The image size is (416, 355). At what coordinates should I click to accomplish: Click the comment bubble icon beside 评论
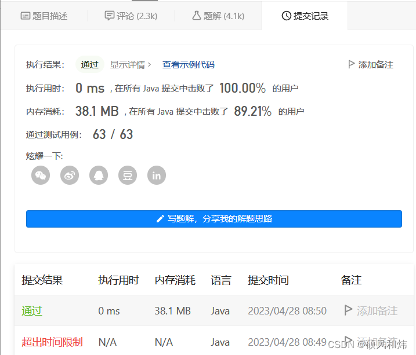109,16
